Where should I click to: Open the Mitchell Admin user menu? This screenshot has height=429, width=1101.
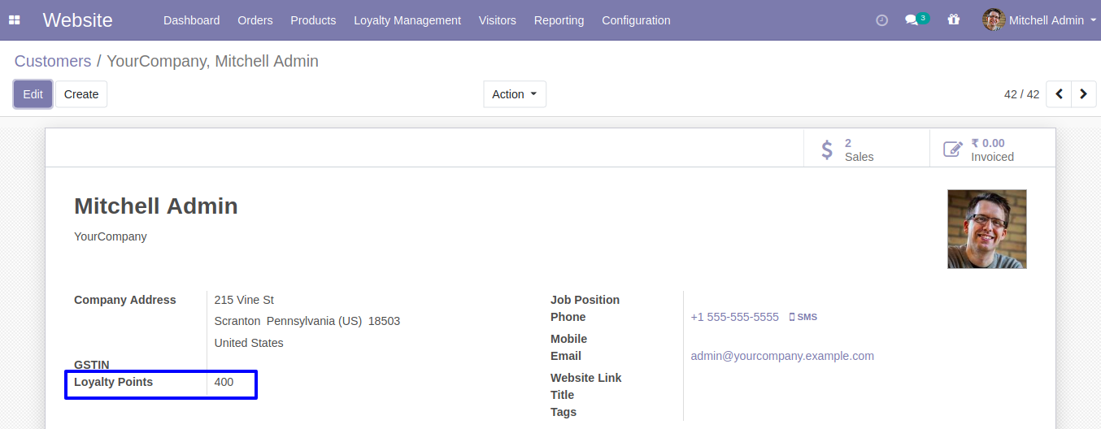(1039, 20)
